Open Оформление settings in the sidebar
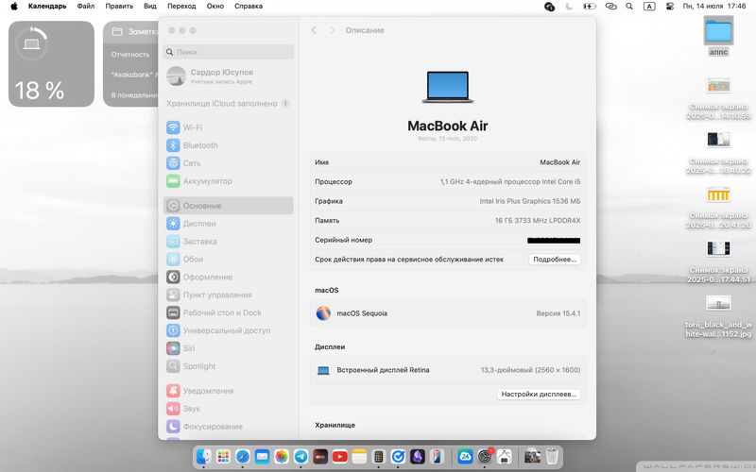Image resolution: width=756 pixels, height=472 pixels. click(x=228, y=277)
